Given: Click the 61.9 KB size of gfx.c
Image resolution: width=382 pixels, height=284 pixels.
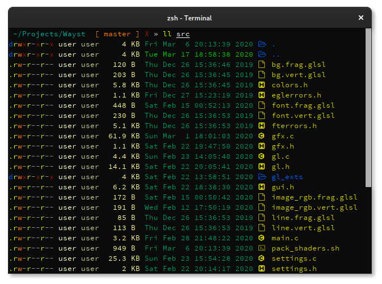Looking at the screenshot, I should [124, 136].
